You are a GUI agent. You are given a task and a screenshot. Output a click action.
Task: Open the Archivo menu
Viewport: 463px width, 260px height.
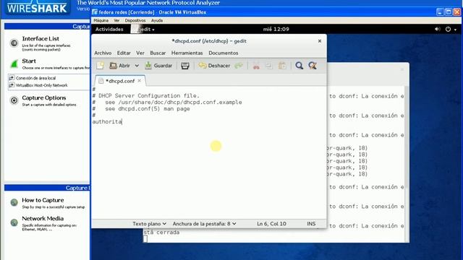[103, 53]
